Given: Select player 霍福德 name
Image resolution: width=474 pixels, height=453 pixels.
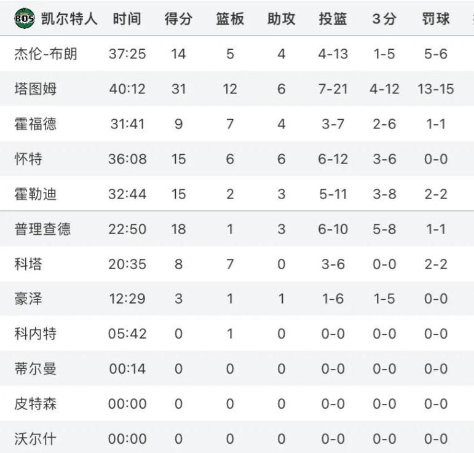Looking at the screenshot, I should [36, 124].
